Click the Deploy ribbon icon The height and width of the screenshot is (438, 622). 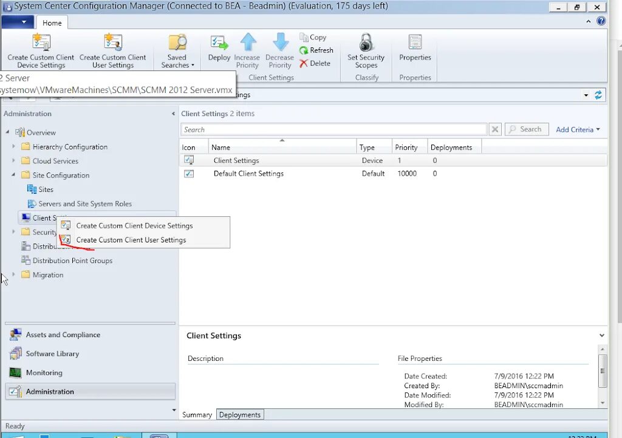click(x=219, y=43)
